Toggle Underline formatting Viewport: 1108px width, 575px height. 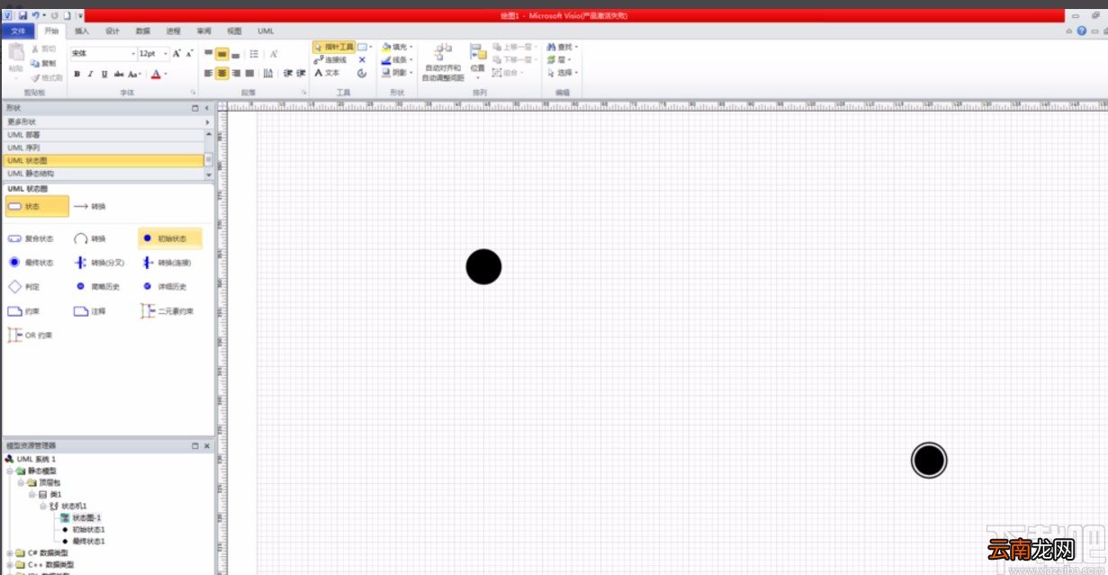pos(104,74)
